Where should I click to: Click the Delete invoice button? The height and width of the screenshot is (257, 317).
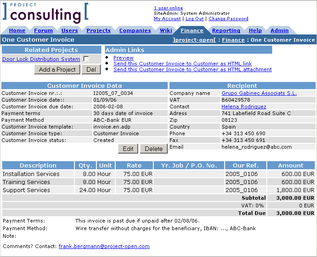(x=154, y=149)
